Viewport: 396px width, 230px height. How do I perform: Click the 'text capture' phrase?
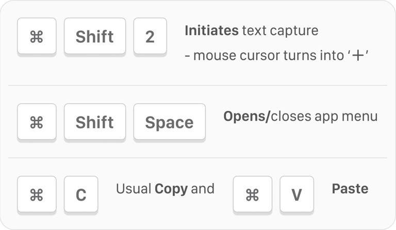280,31
